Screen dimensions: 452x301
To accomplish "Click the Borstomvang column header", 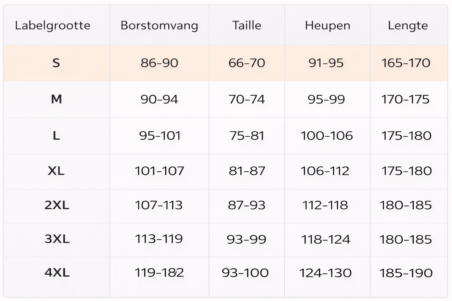I will coord(159,26).
